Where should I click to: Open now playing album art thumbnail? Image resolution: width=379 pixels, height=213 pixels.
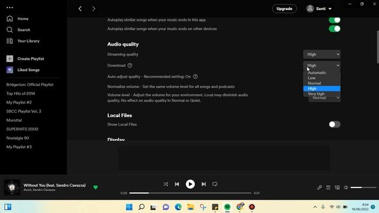pyautogui.click(x=12, y=188)
